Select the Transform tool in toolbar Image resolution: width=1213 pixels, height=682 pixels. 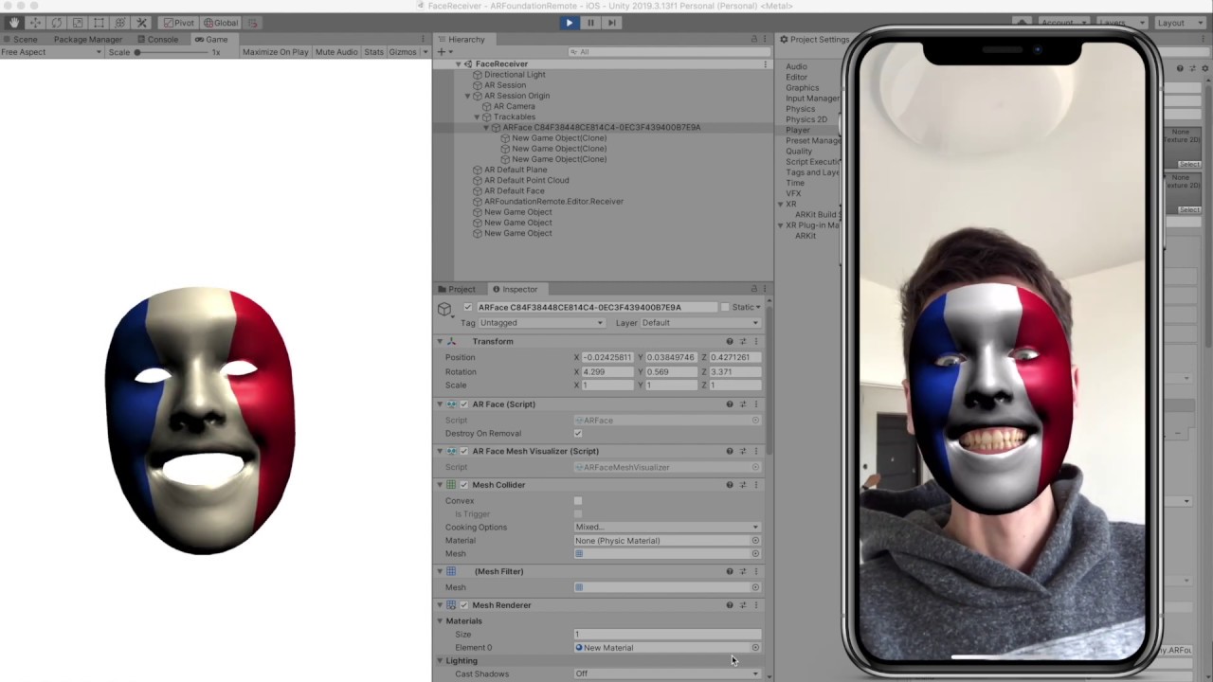tap(120, 23)
